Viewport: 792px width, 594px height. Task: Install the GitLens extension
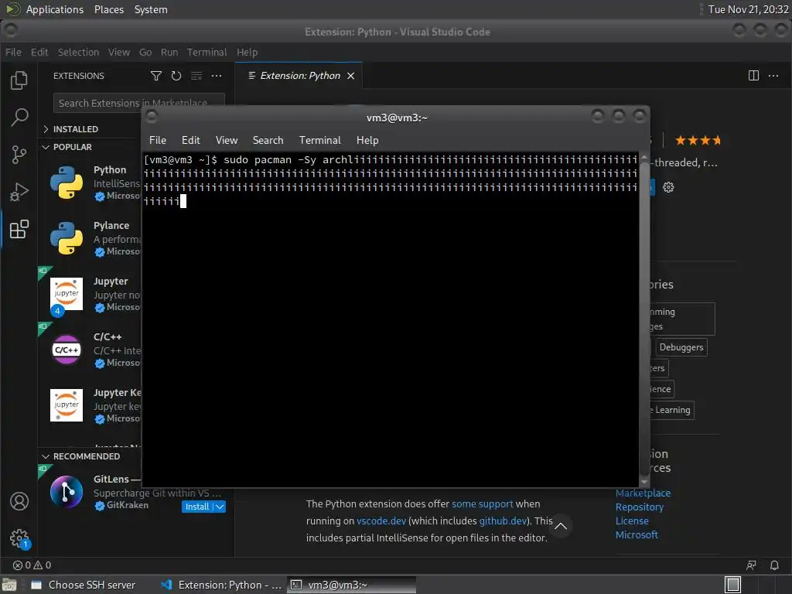tap(197, 507)
